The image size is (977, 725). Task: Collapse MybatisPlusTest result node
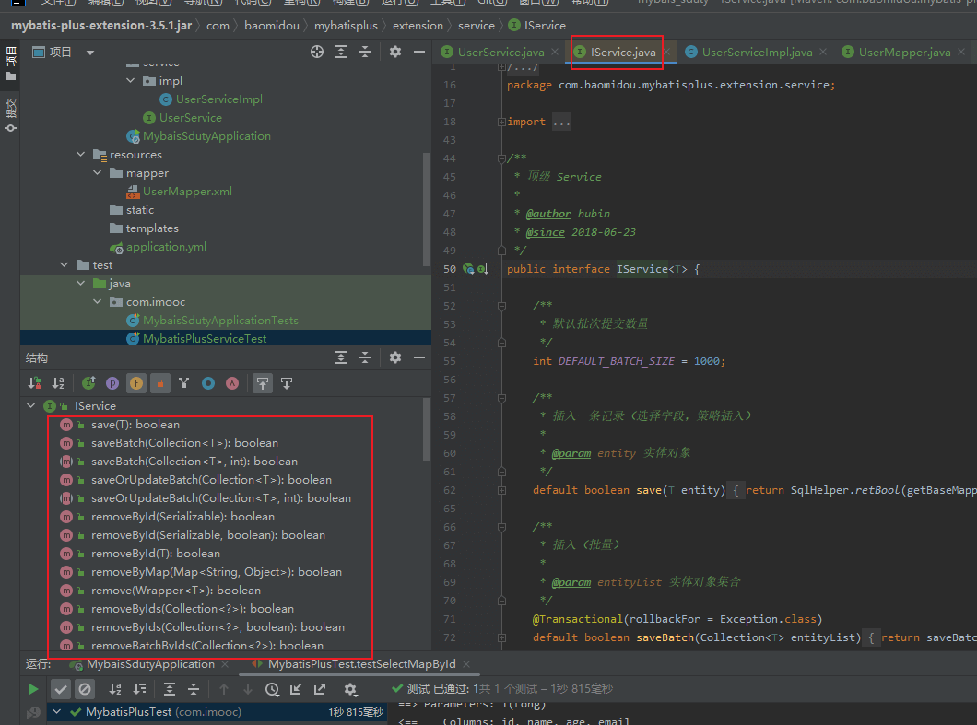coord(57,711)
